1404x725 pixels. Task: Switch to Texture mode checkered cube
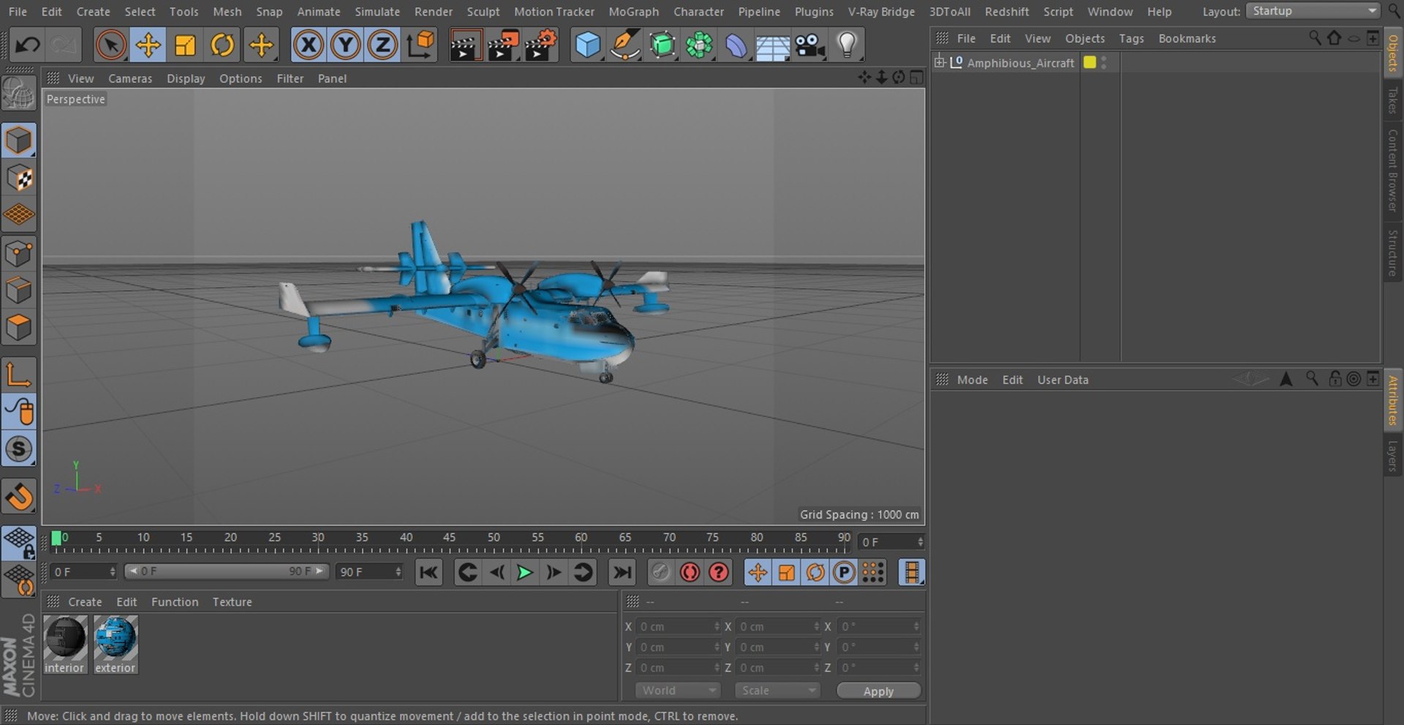(19, 178)
